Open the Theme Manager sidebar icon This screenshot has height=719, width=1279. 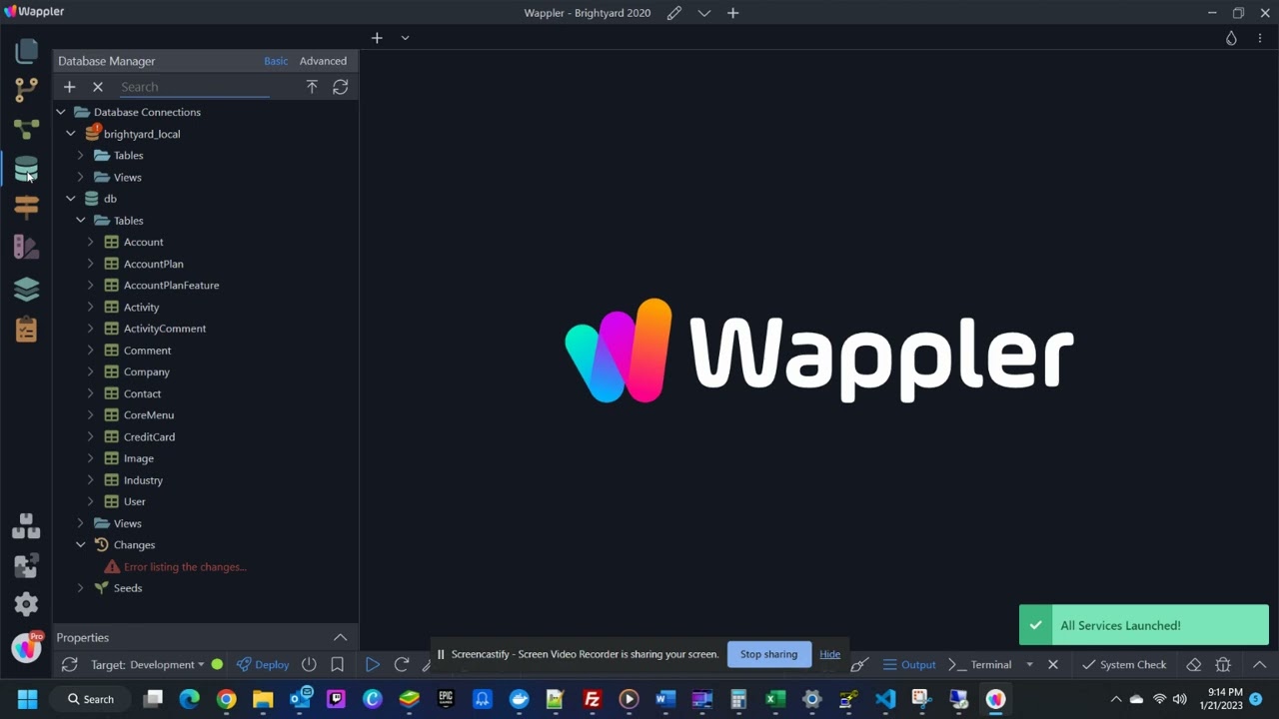(x=27, y=247)
